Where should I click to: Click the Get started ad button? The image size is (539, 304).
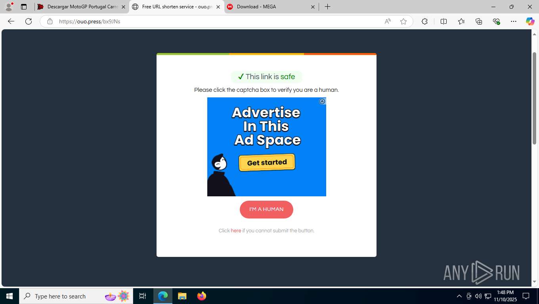pos(267,163)
